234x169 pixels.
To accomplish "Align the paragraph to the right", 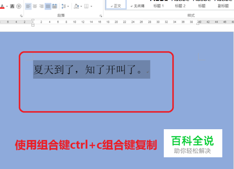I will (x=41, y=7).
